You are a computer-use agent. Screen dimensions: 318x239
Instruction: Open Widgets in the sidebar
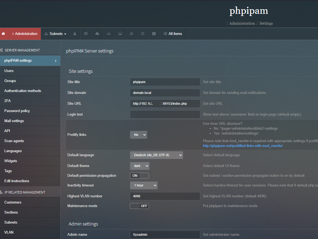30,161
